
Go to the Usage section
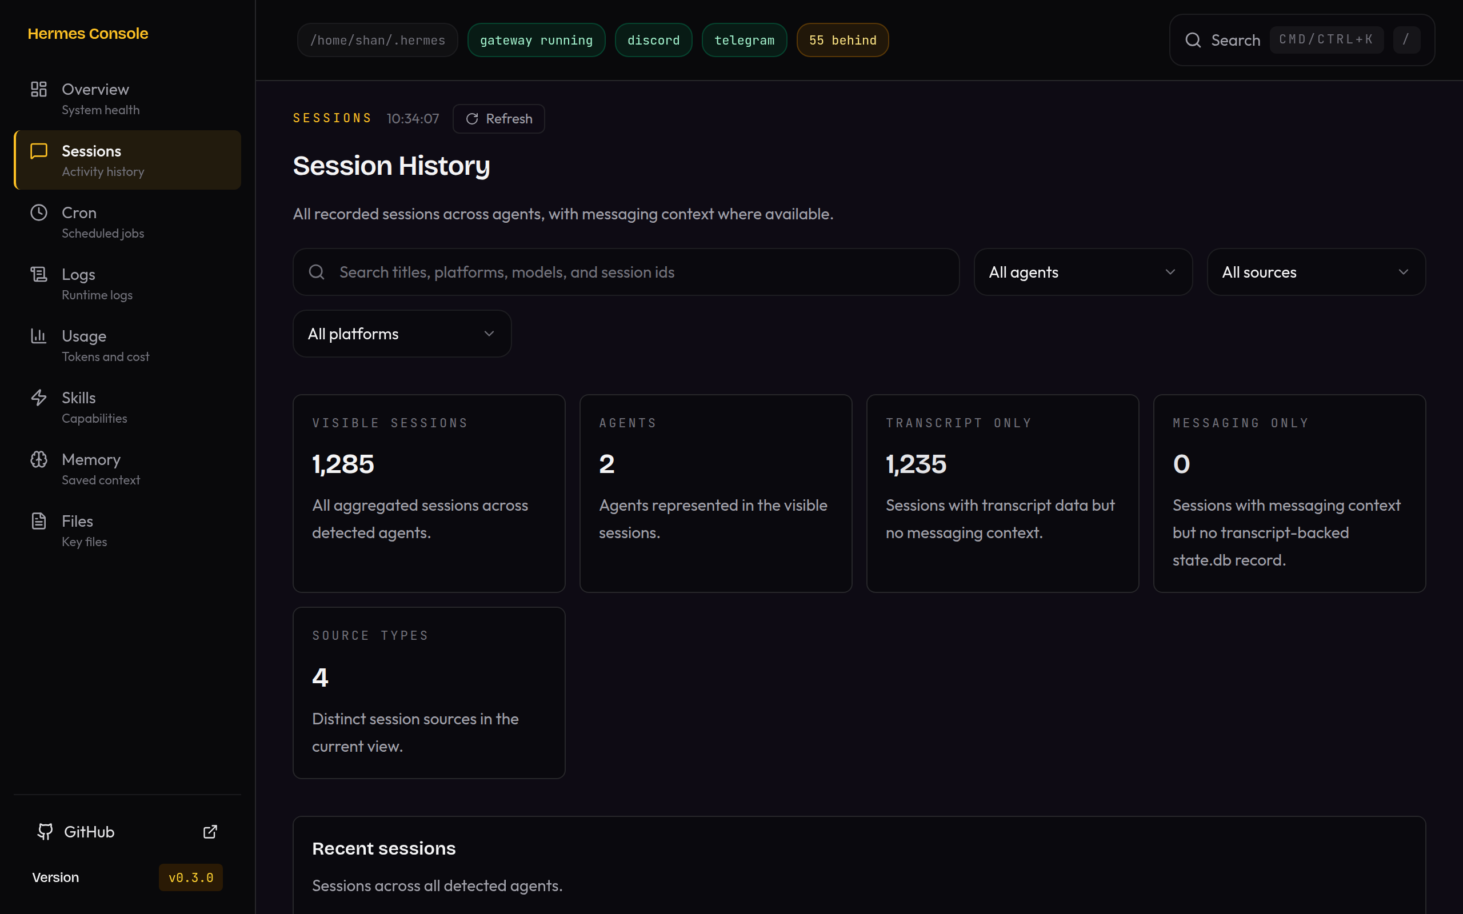[105, 345]
